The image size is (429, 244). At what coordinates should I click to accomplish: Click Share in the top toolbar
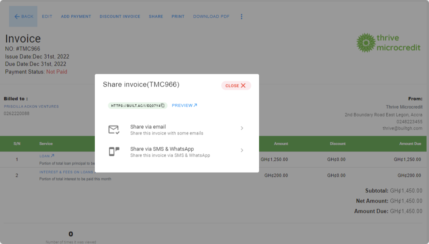click(x=156, y=16)
